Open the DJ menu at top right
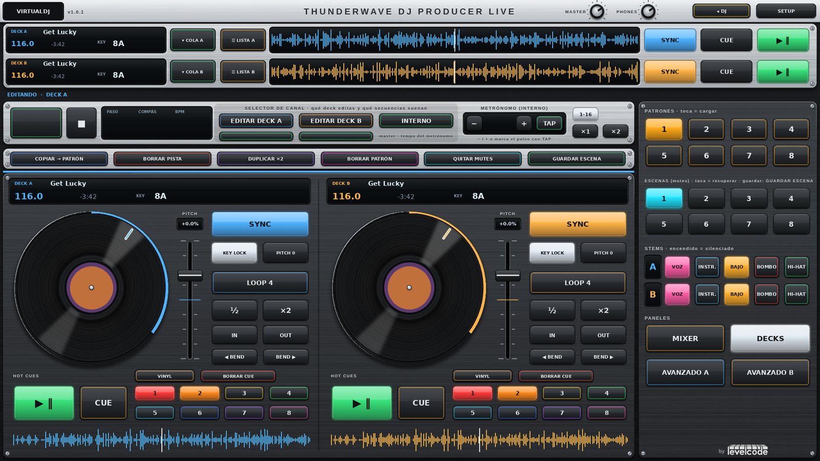820x461 pixels. click(x=722, y=11)
